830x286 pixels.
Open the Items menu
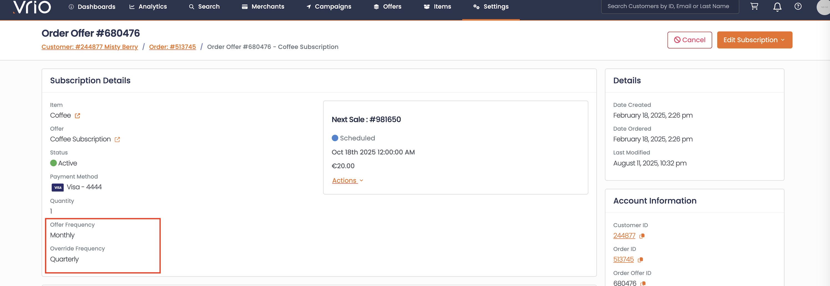click(x=437, y=7)
